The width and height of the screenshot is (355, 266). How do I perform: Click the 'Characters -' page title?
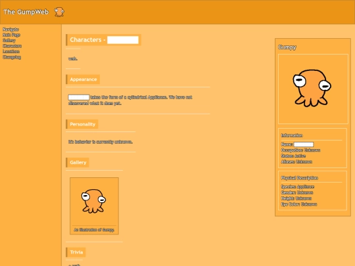[x=104, y=40]
